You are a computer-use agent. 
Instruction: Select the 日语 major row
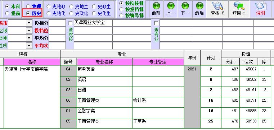coord(104,92)
